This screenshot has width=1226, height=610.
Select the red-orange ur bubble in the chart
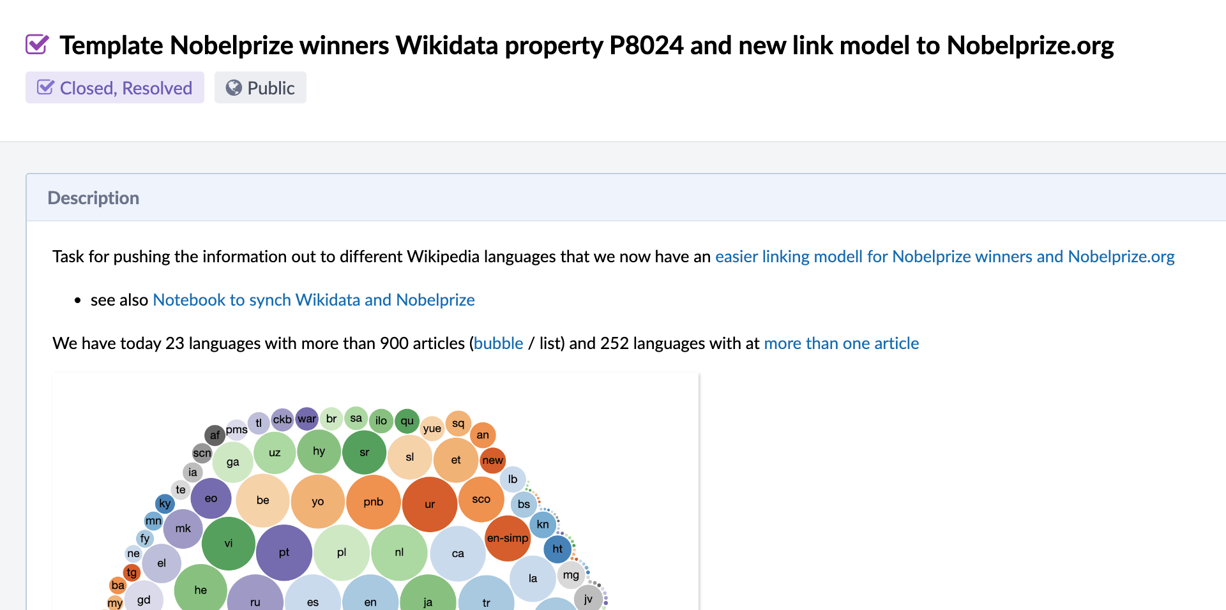click(x=430, y=504)
